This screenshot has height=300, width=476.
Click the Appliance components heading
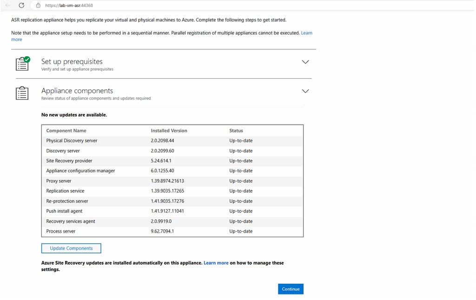coord(77,91)
